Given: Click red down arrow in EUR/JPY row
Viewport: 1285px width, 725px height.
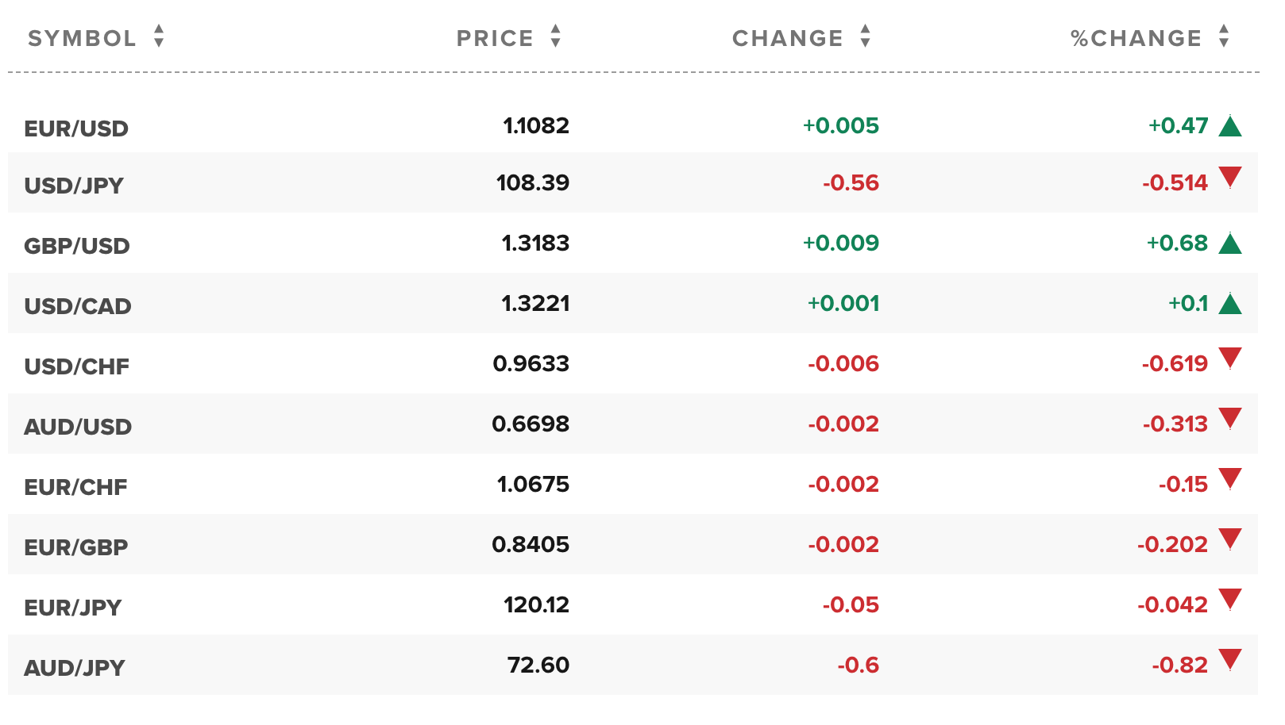Looking at the screenshot, I should (1230, 600).
